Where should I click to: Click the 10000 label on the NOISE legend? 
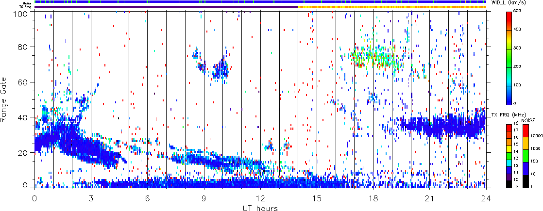[x=535, y=136]
